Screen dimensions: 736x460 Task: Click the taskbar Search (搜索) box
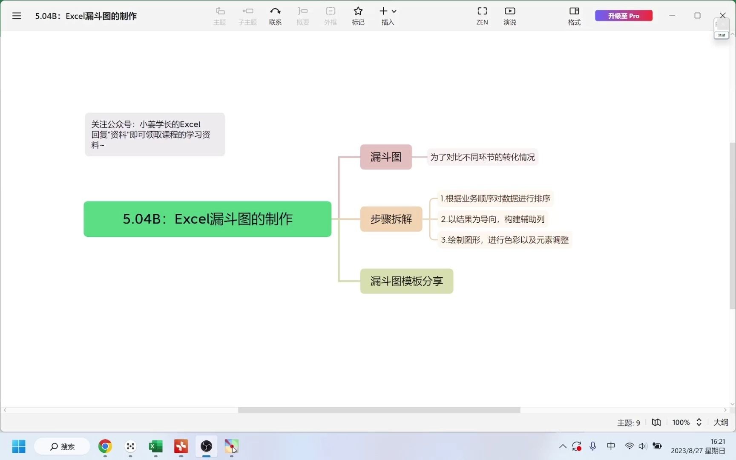[62, 446]
